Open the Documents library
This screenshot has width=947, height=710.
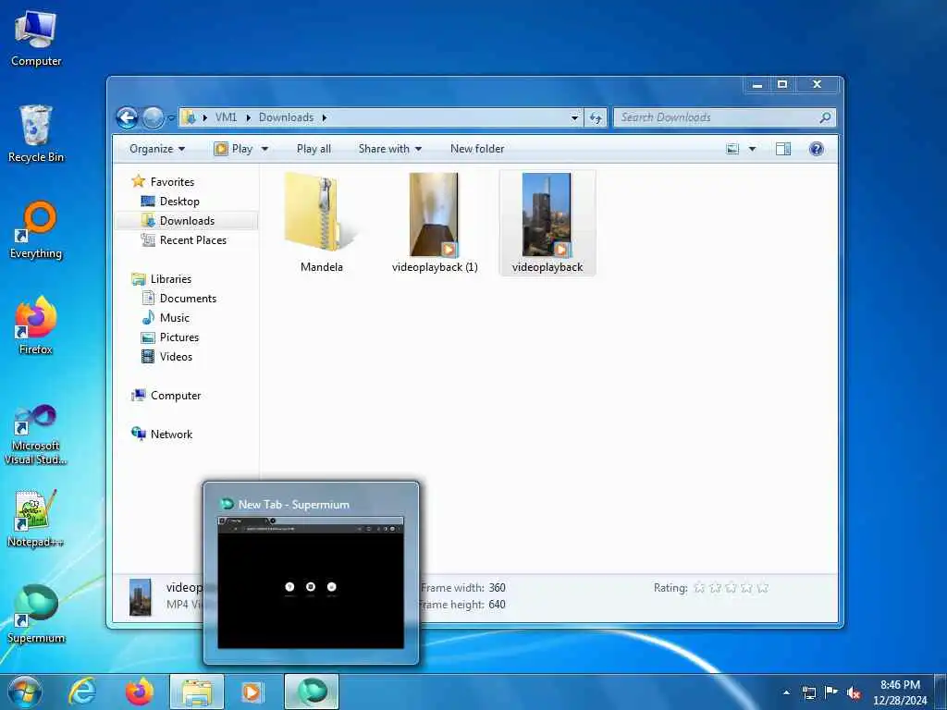pos(187,299)
